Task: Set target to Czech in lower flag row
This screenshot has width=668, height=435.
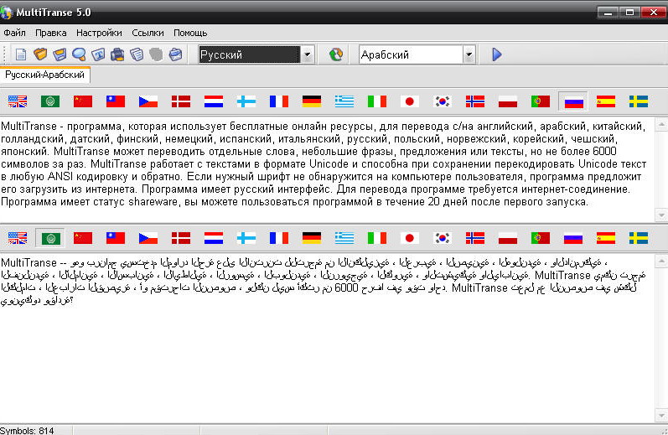Action: pos(148,238)
